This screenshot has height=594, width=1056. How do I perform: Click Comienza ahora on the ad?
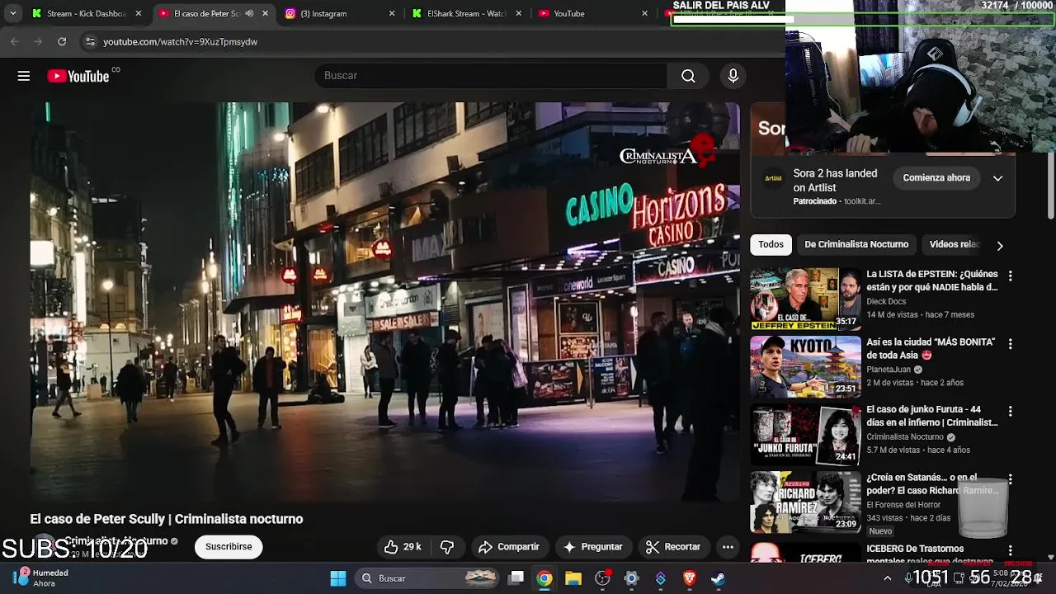pos(936,178)
